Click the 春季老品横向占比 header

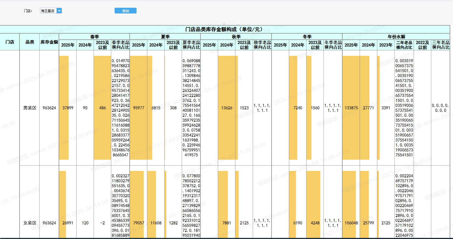coord(121,45)
